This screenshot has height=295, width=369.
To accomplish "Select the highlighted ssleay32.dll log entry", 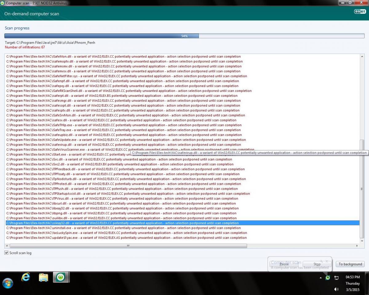I will pos(183,223).
